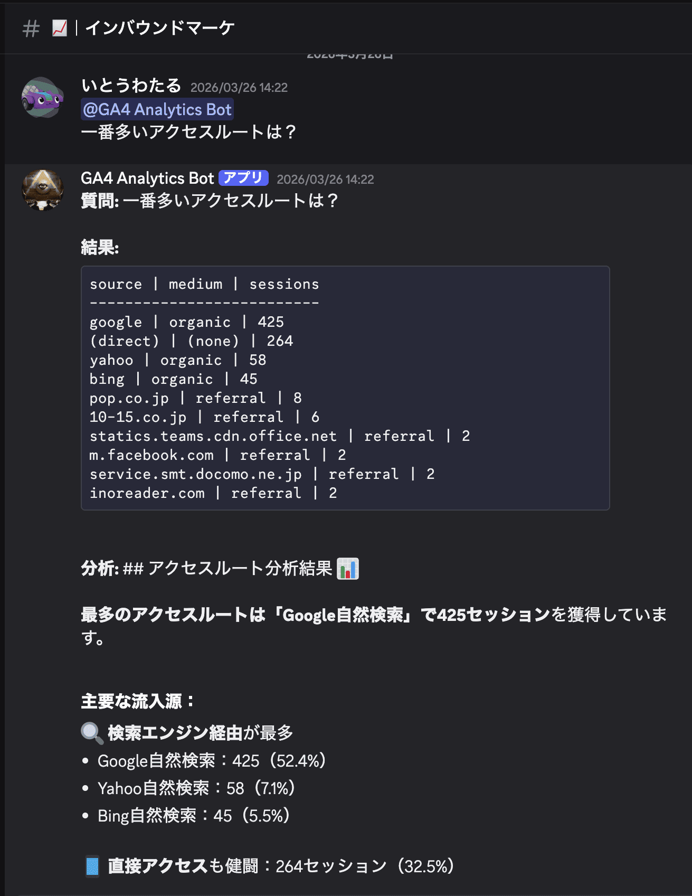This screenshot has height=896, width=692.
Task: Click timestamp on the bot's reply
Action: pyautogui.click(x=325, y=180)
